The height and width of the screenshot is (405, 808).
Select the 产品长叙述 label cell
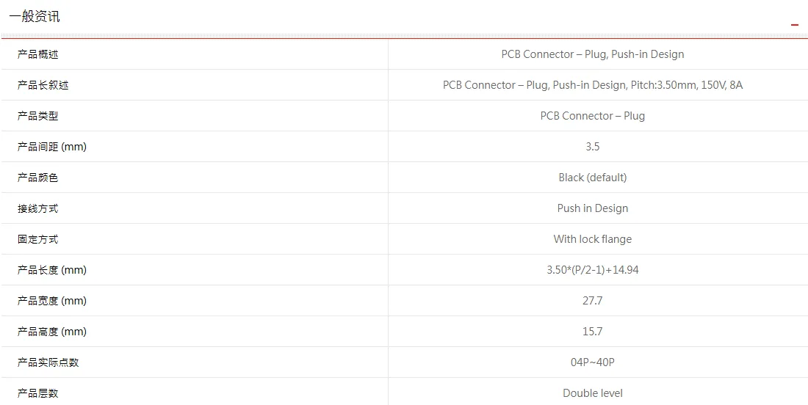[43, 85]
